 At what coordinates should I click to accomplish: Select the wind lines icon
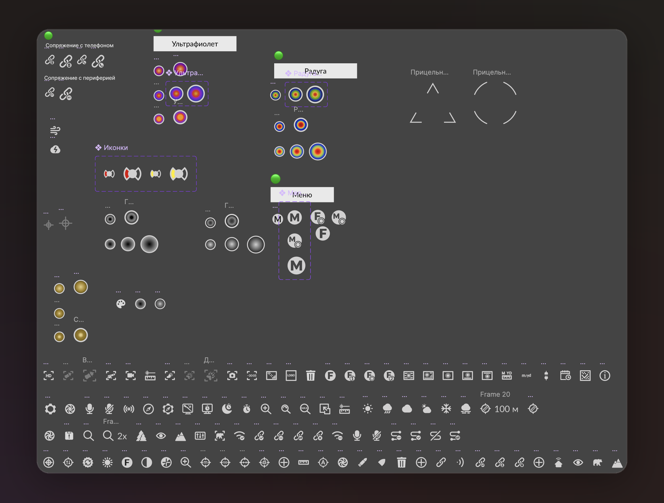coord(55,130)
